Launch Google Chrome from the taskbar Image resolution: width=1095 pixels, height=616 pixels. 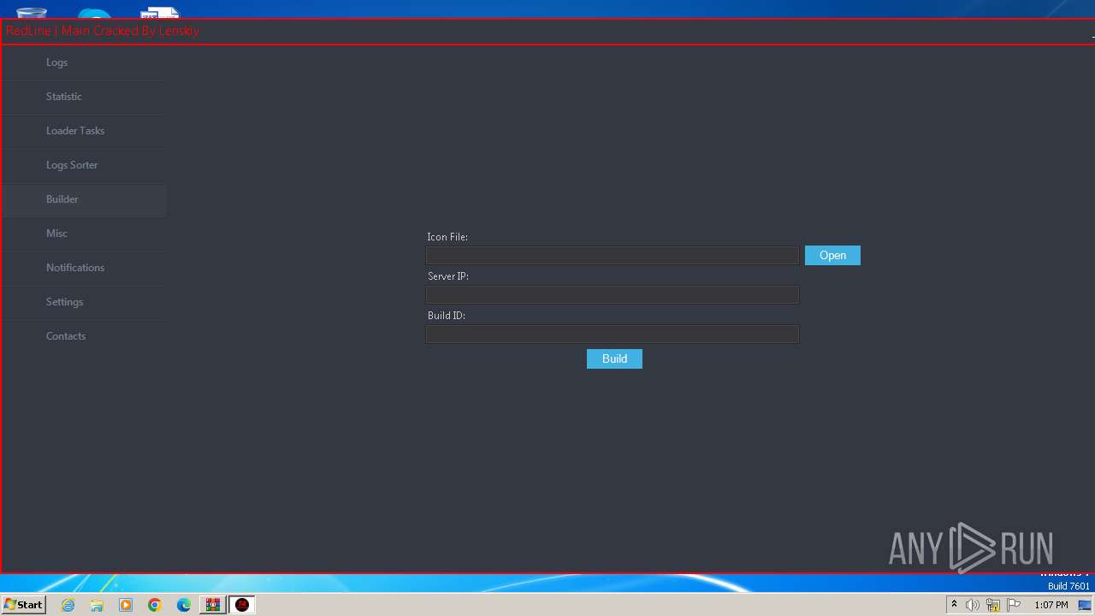pos(155,605)
